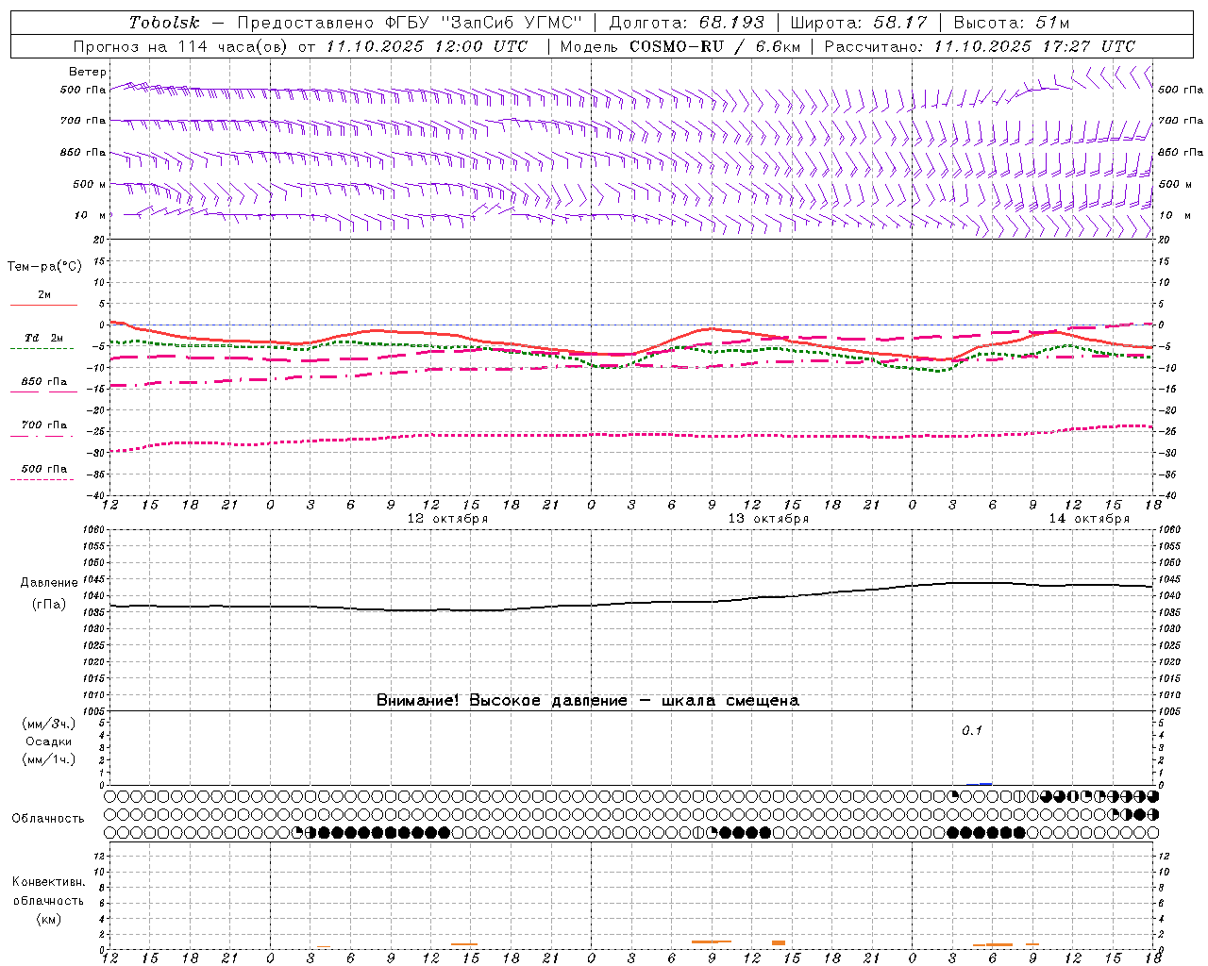
Task: Click the "0.1" precipitation value
Action: point(972,730)
